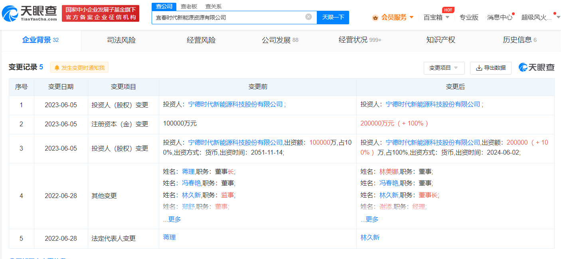The height and width of the screenshot is (259, 561).
Task: Select the 司法风险 tab
Action: click(121, 40)
